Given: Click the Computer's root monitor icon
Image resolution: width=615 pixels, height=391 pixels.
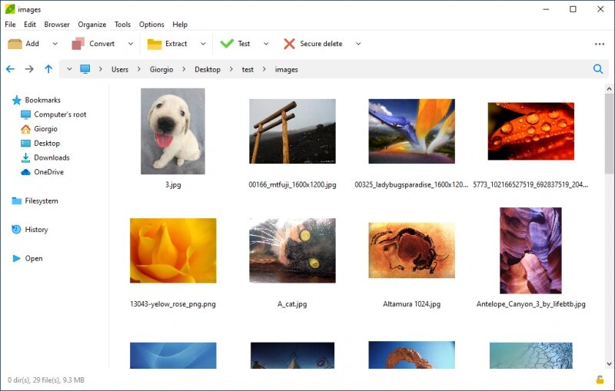Looking at the screenshot, I should click(x=25, y=114).
